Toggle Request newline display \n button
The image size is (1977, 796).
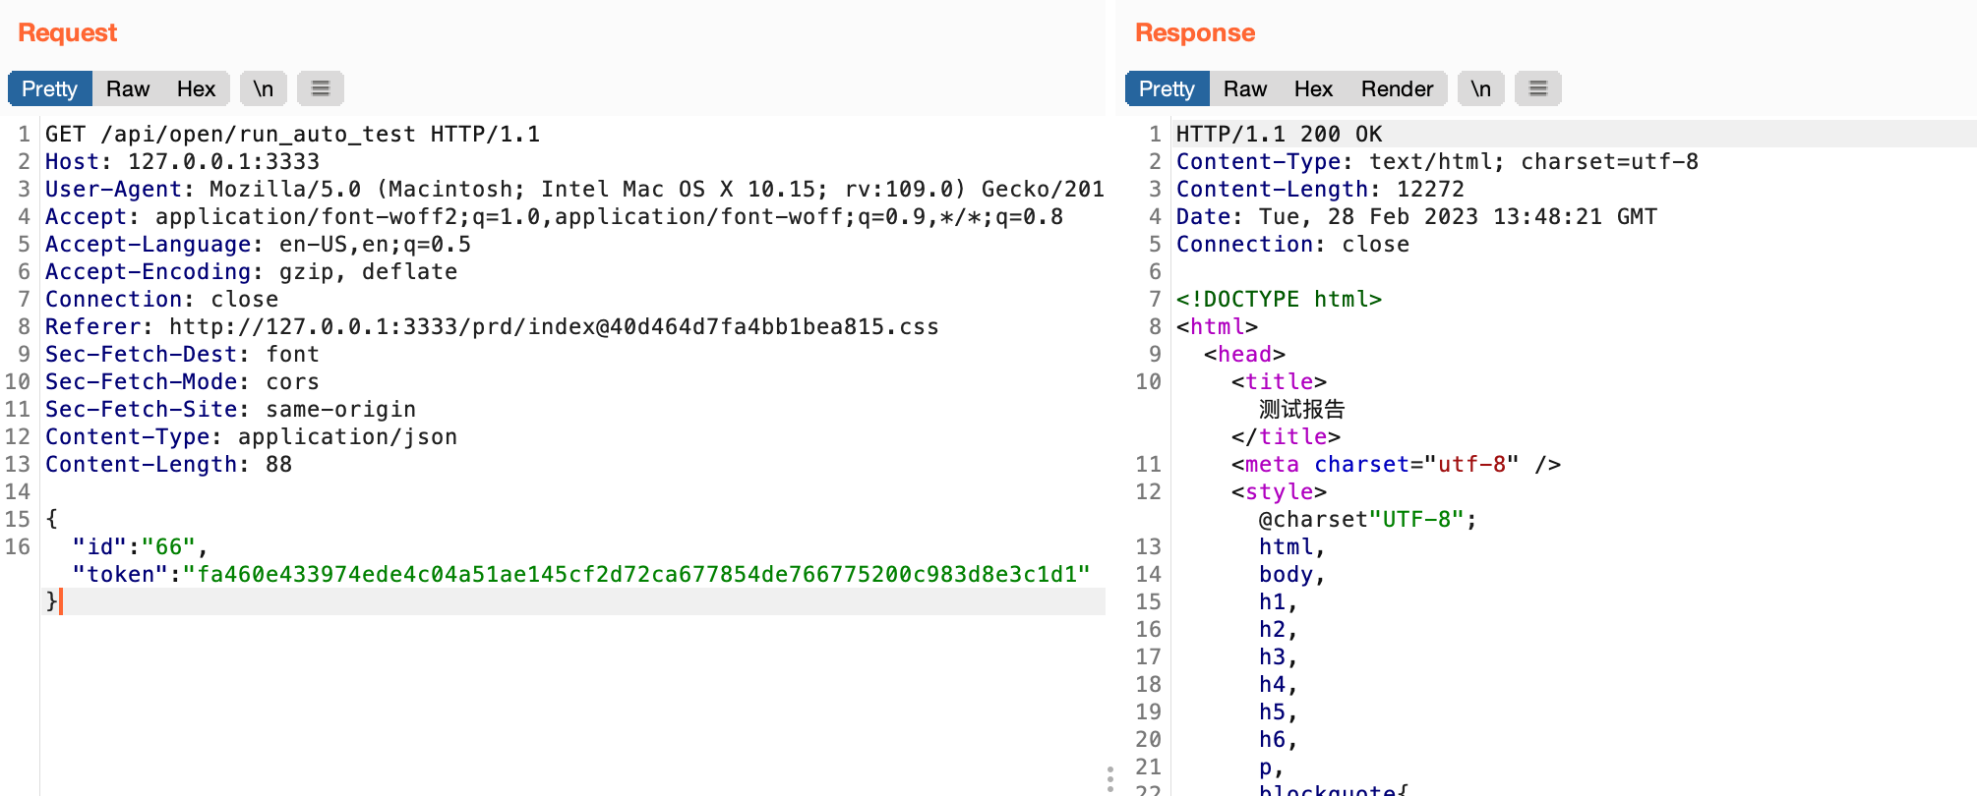point(263,88)
